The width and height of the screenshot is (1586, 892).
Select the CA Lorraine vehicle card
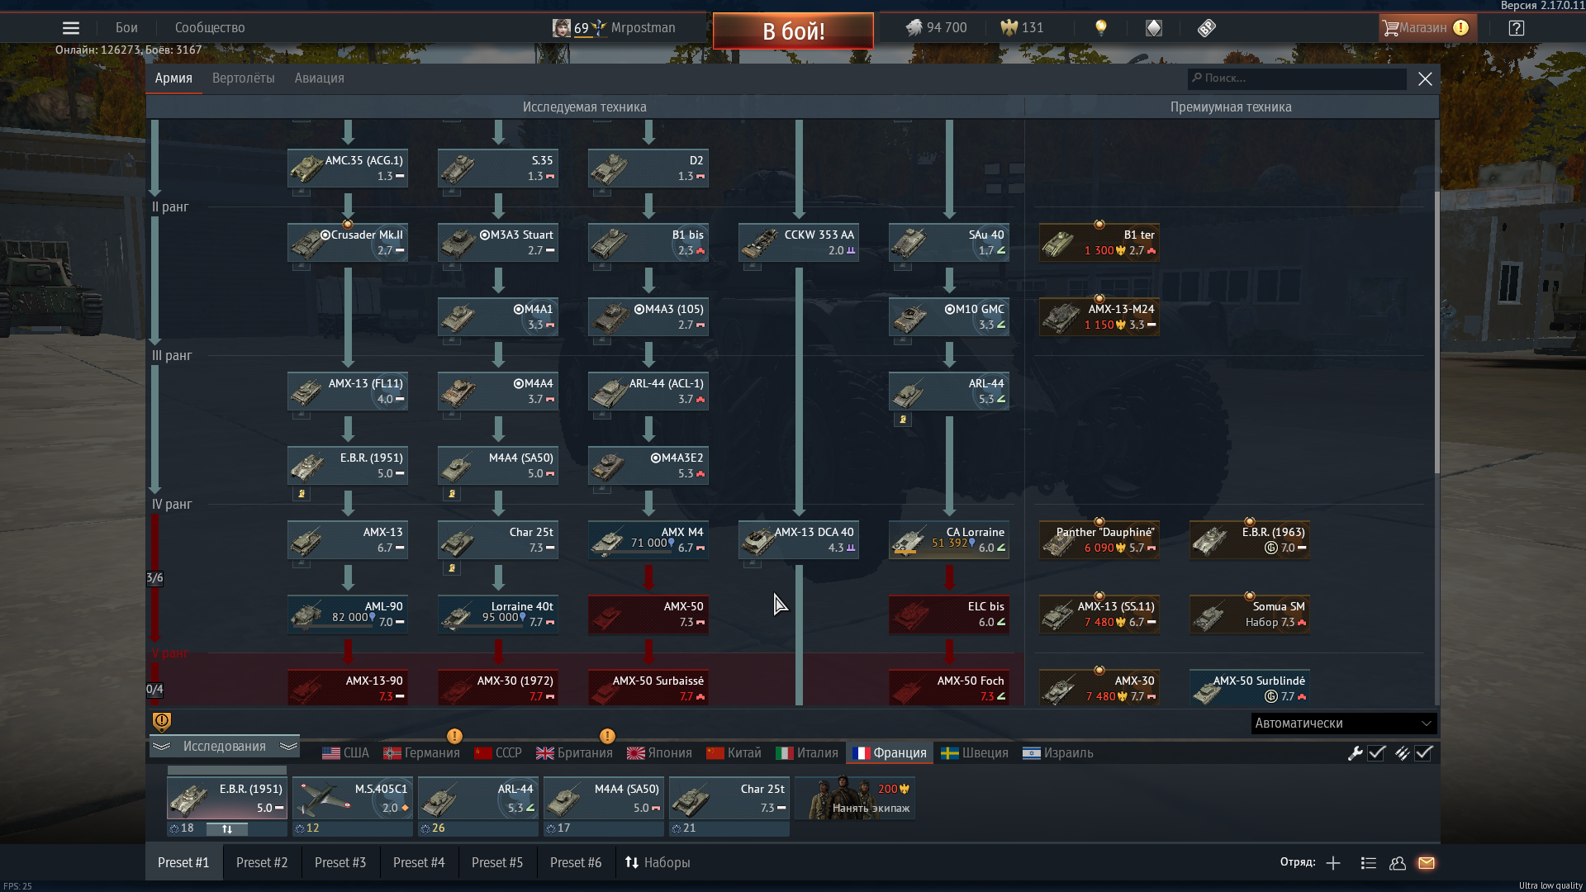[949, 540]
